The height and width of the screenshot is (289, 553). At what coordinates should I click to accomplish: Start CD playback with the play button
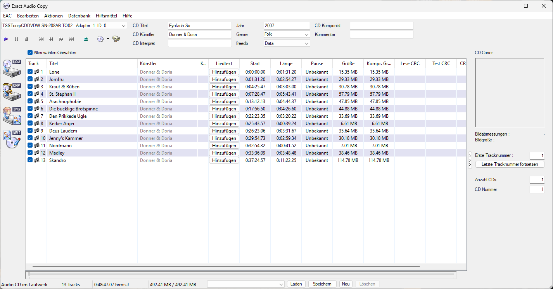(x=6, y=39)
